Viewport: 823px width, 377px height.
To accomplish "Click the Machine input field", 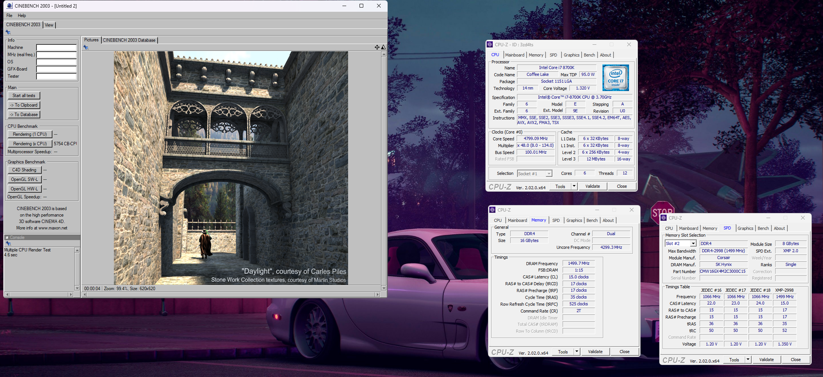I will 57,47.
